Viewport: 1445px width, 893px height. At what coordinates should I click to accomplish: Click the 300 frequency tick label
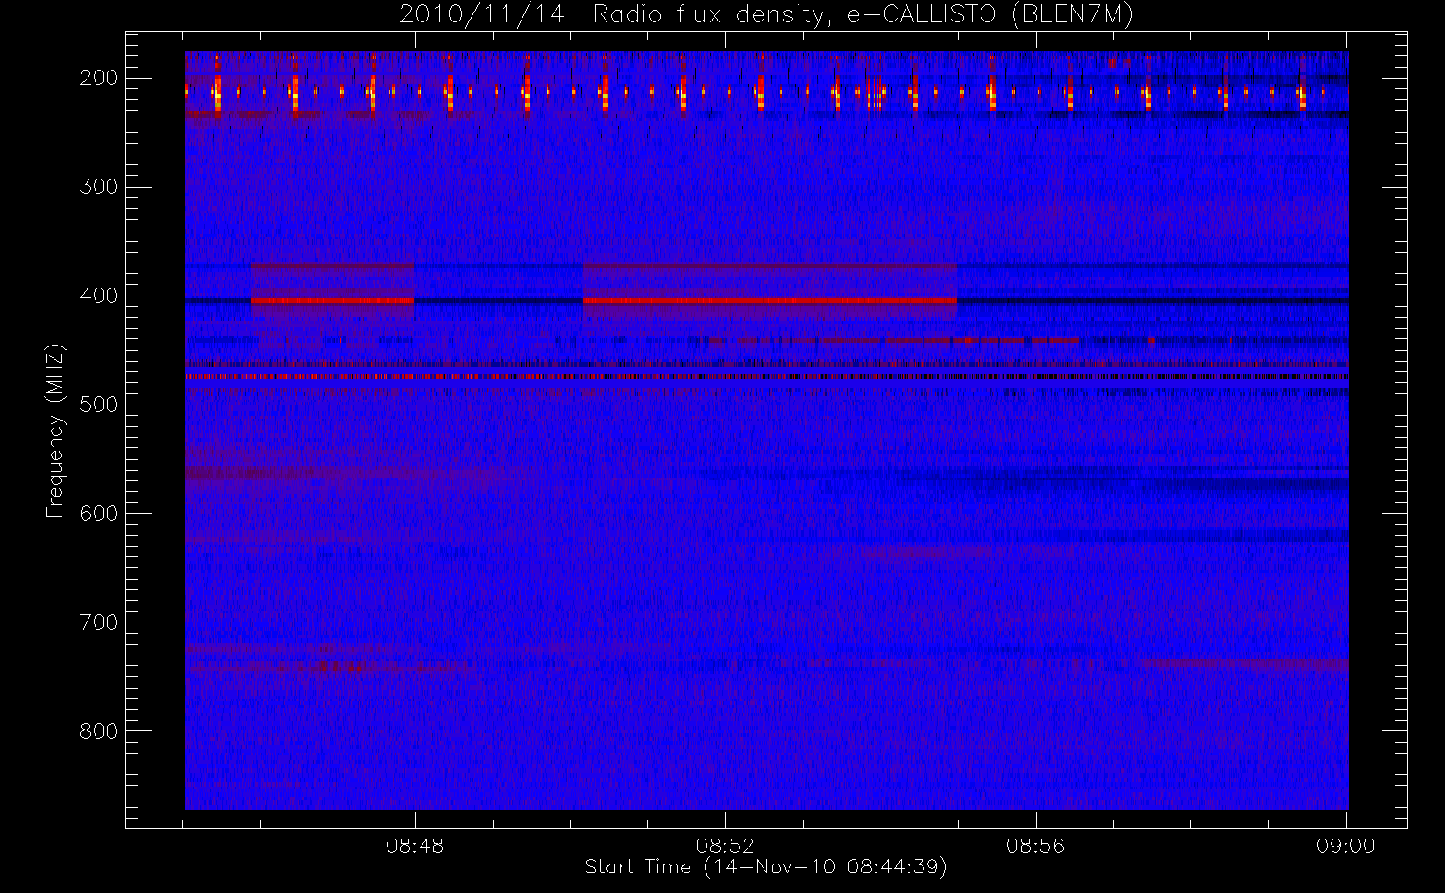[98, 187]
